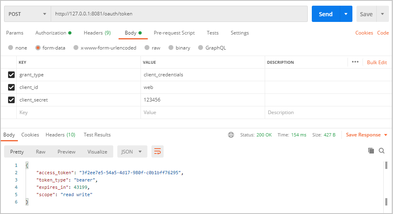Click the client_credentials value cell
Screen dimensions: 393x214
(x=203, y=75)
